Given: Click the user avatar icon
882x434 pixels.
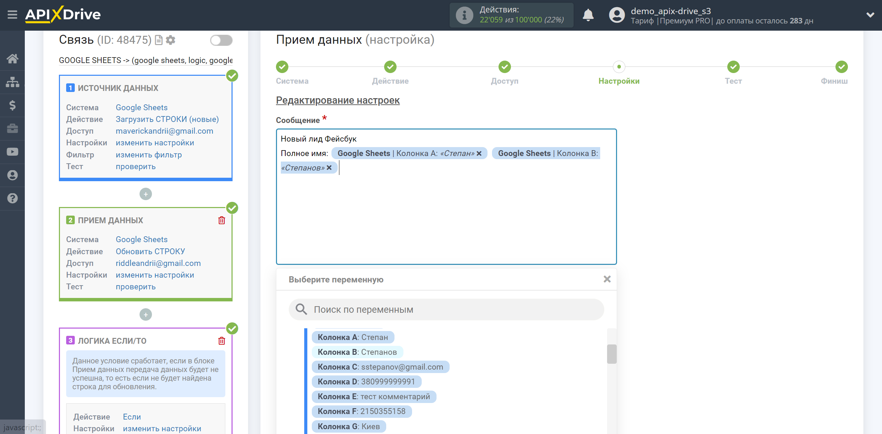Looking at the screenshot, I should (x=617, y=15).
